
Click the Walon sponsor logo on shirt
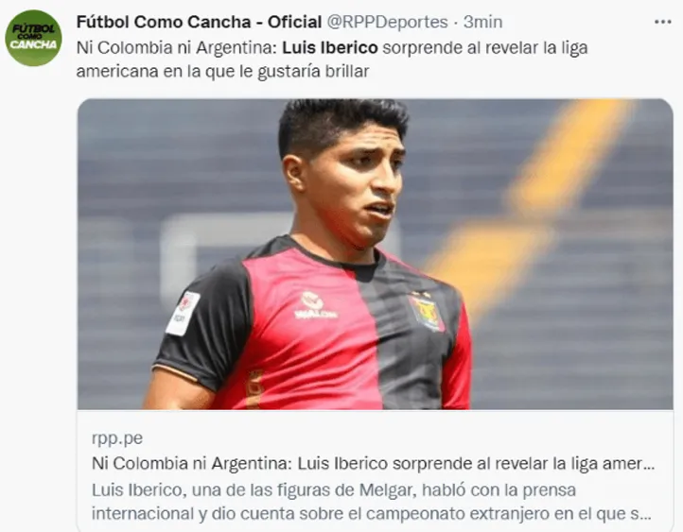point(316,306)
